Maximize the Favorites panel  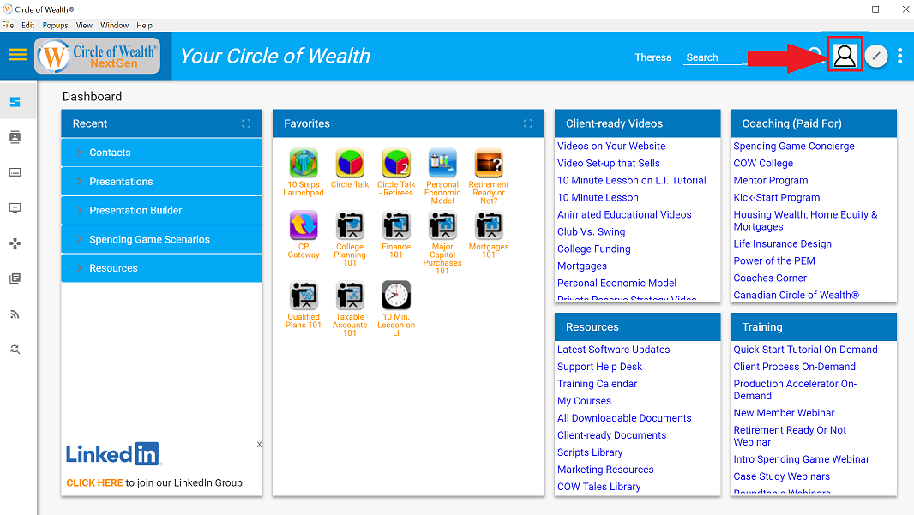click(528, 123)
